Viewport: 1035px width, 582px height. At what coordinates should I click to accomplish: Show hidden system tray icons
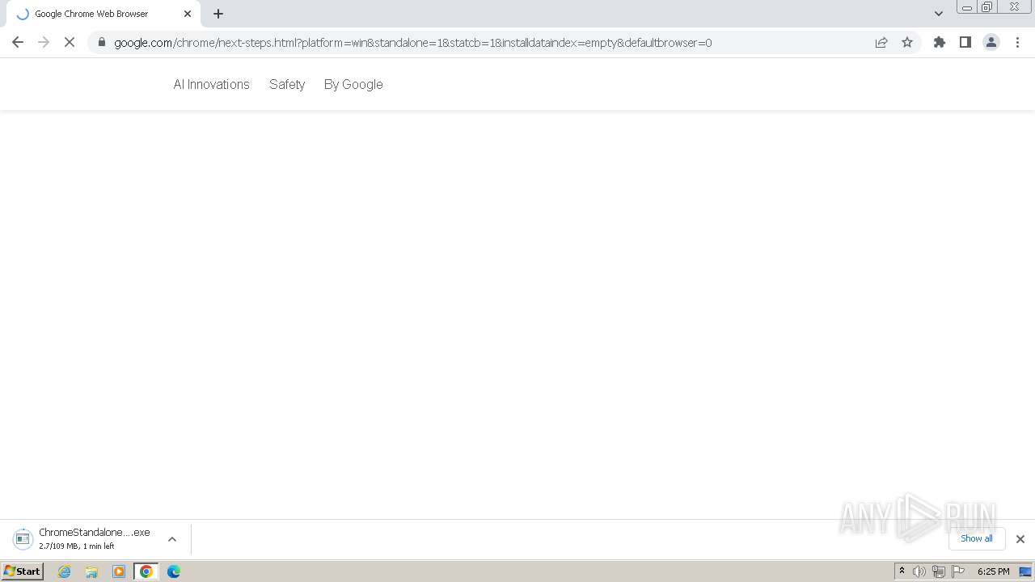(x=902, y=571)
